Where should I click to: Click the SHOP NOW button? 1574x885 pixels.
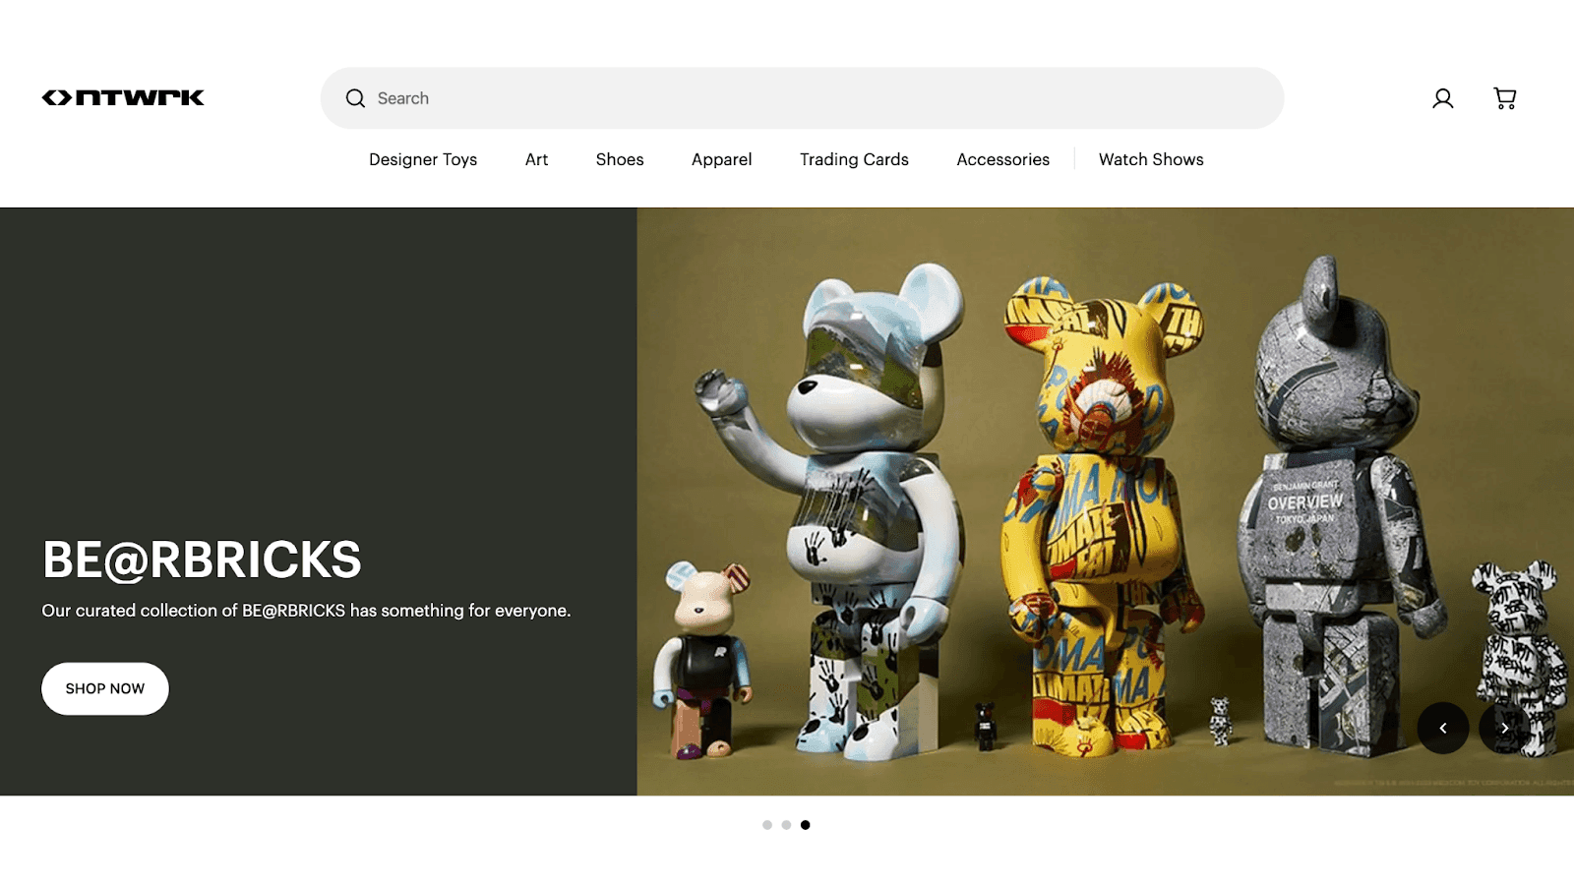105,688
